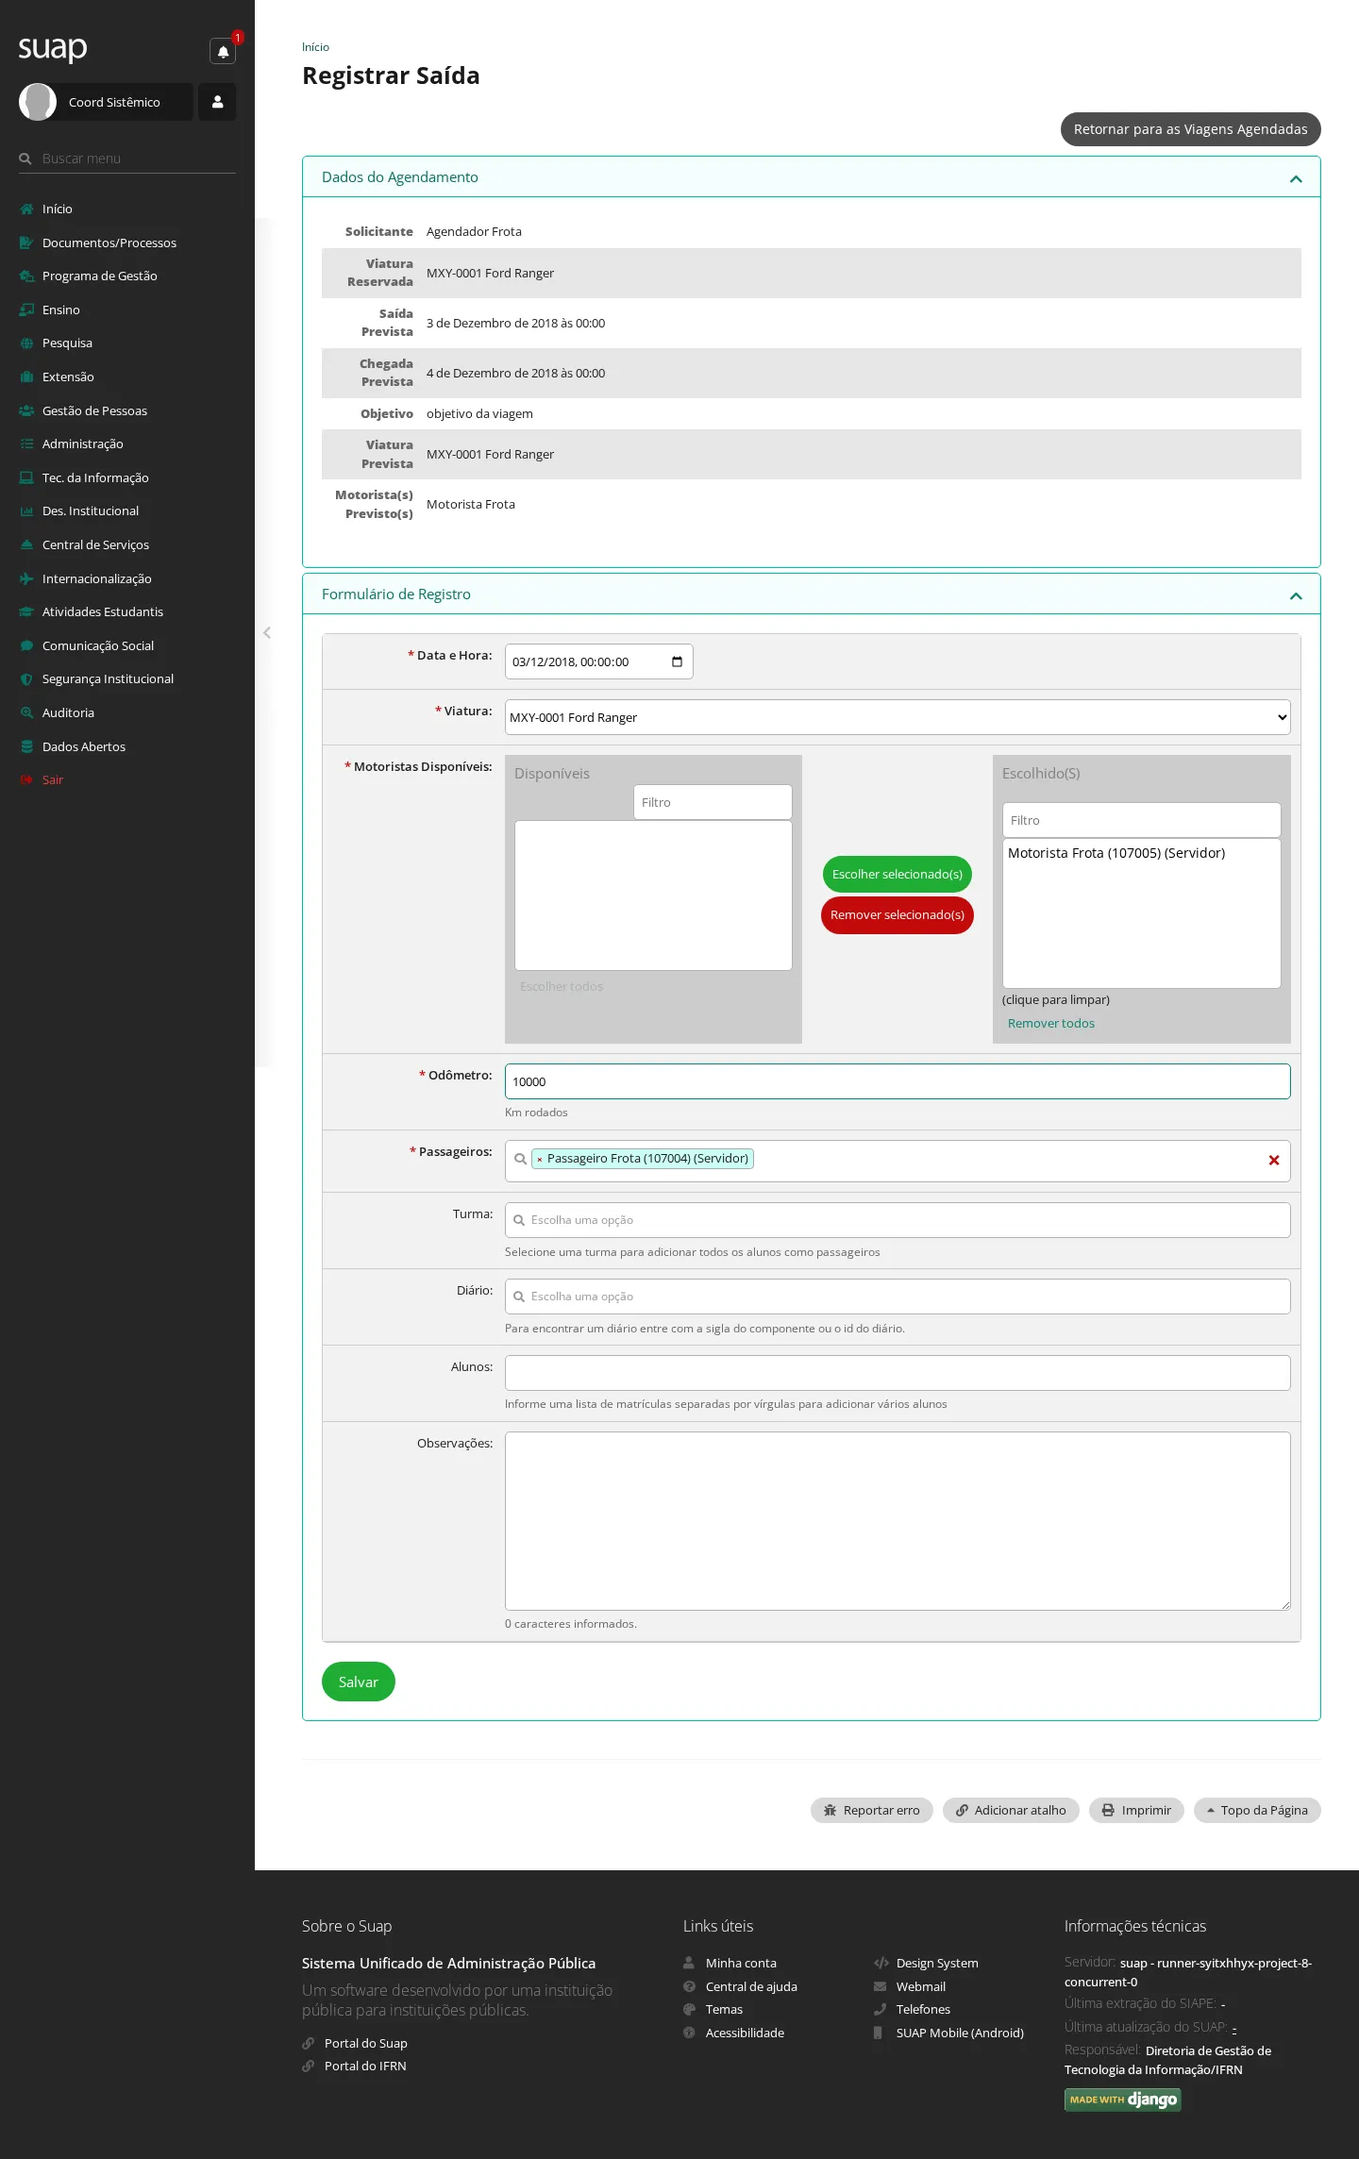The width and height of the screenshot is (1359, 2159).
Task: Collapse the Formulário de Registro section
Action: coord(1296,595)
